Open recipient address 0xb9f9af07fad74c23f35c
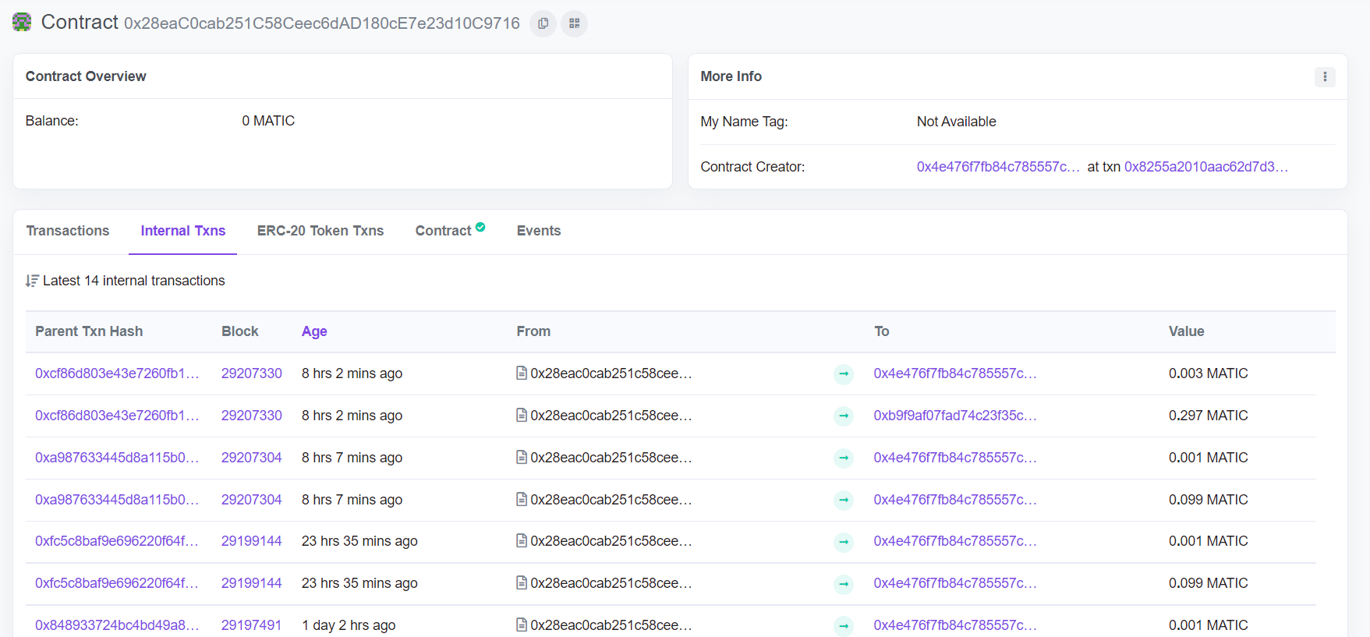 point(955,416)
